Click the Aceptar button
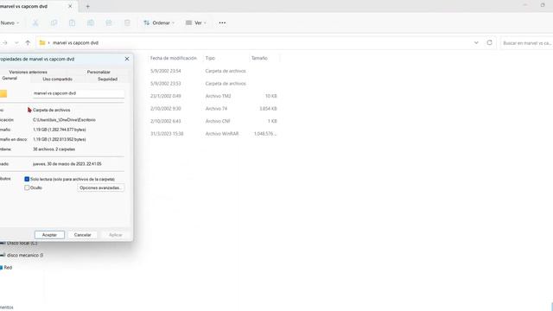 [x=49, y=235]
